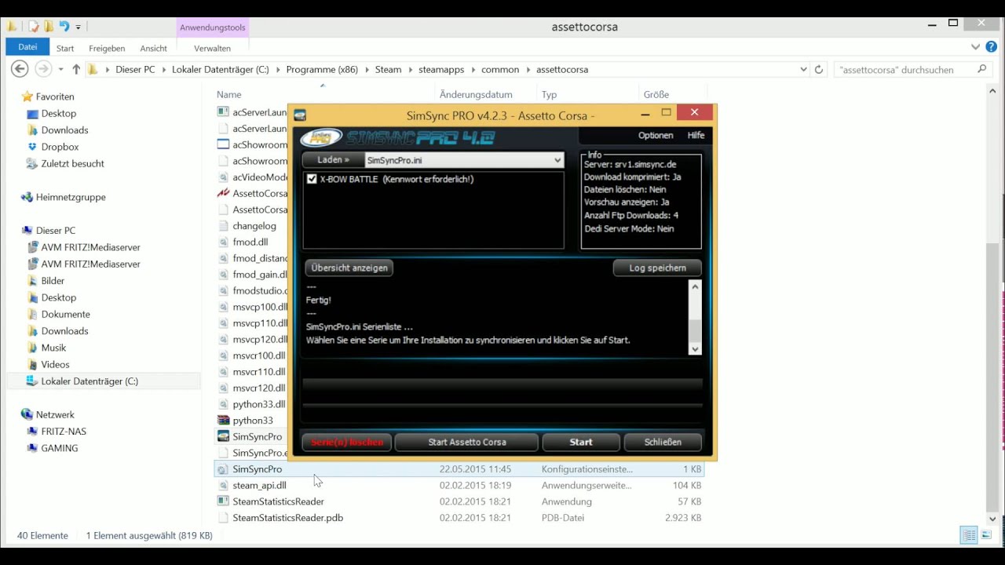Select Zuletzt besucht in navigation pane
Image resolution: width=1005 pixels, height=565 pixels.
73,164
